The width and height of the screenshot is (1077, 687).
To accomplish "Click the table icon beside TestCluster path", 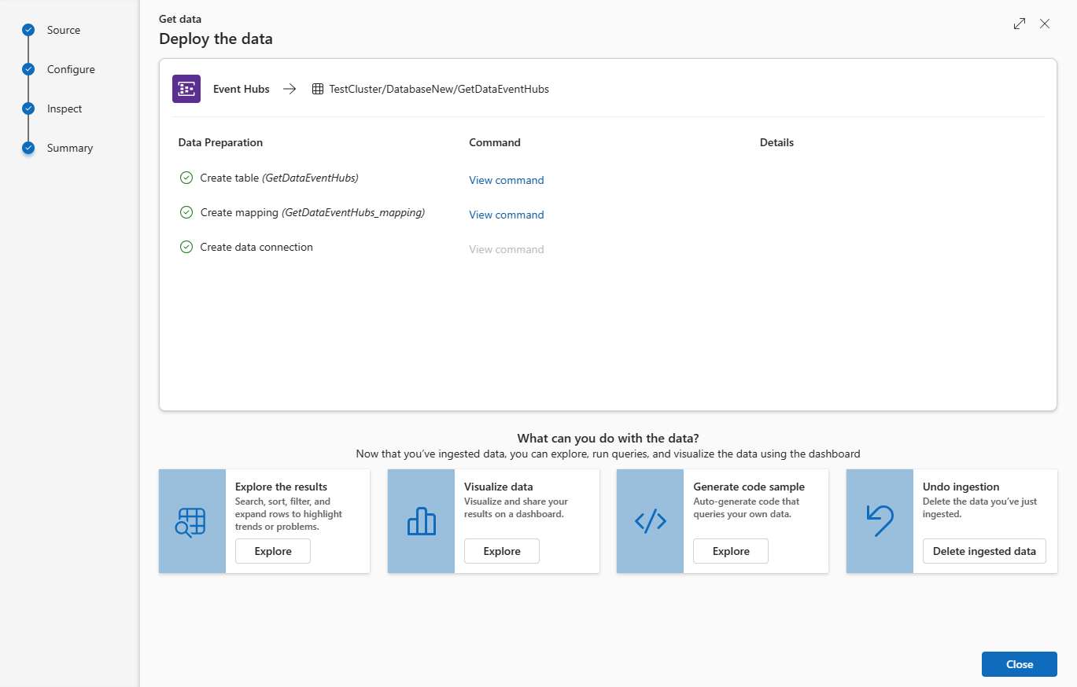I will (318, 90).
